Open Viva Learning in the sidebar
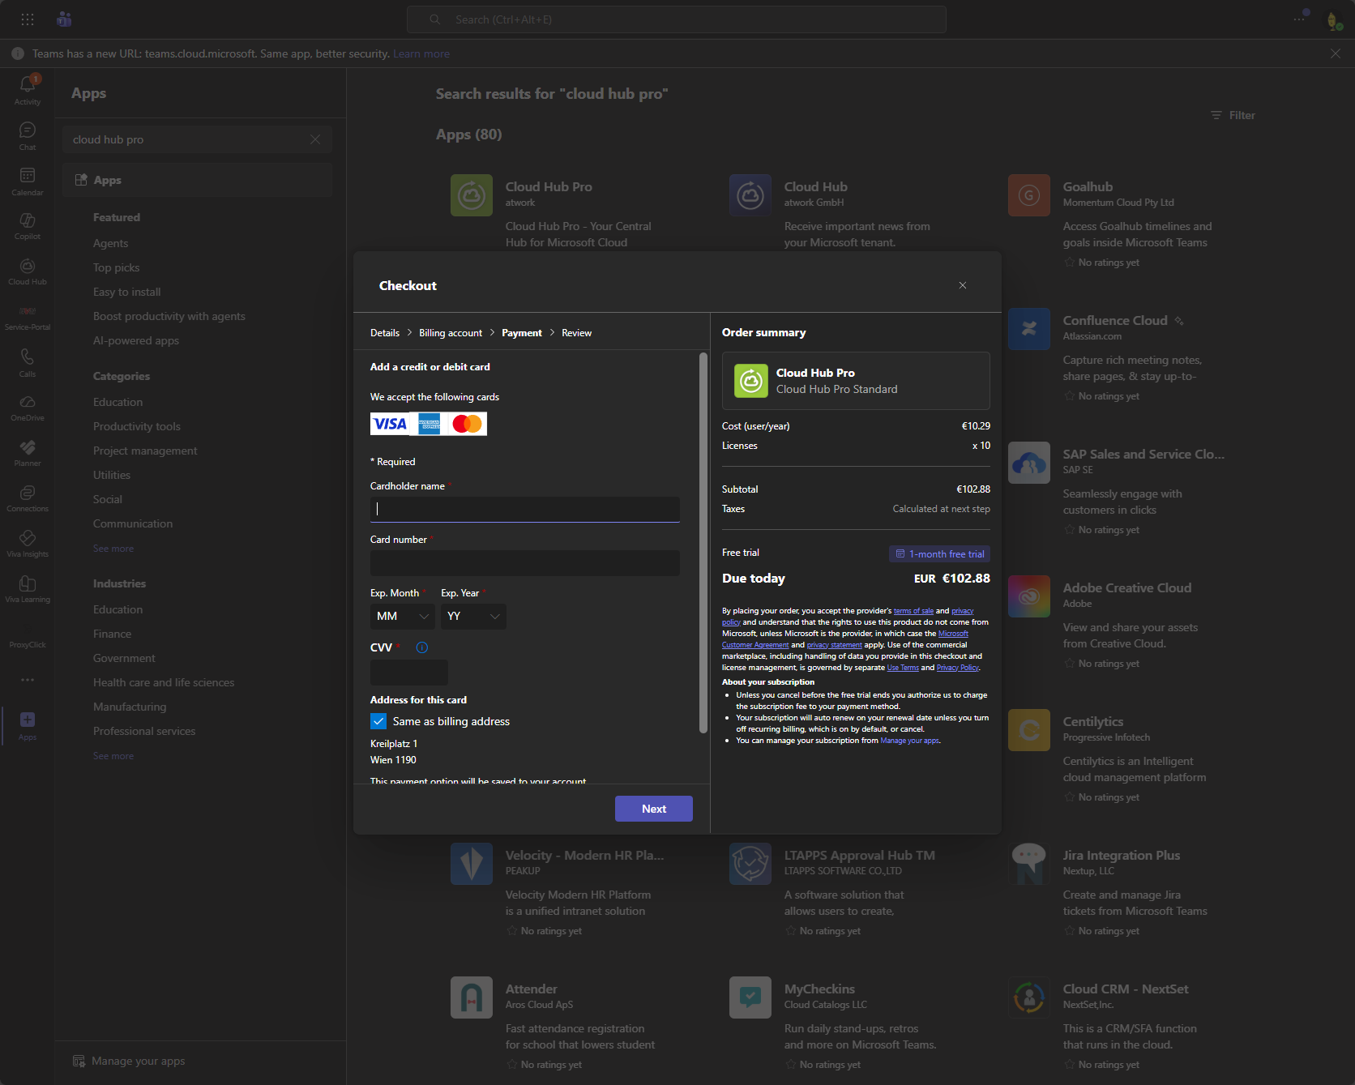 point(28,589)
